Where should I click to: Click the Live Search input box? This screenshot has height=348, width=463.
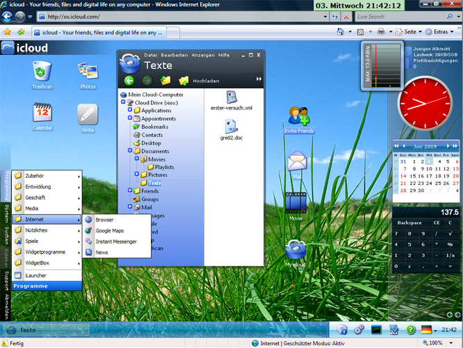[x=400, y=17]
